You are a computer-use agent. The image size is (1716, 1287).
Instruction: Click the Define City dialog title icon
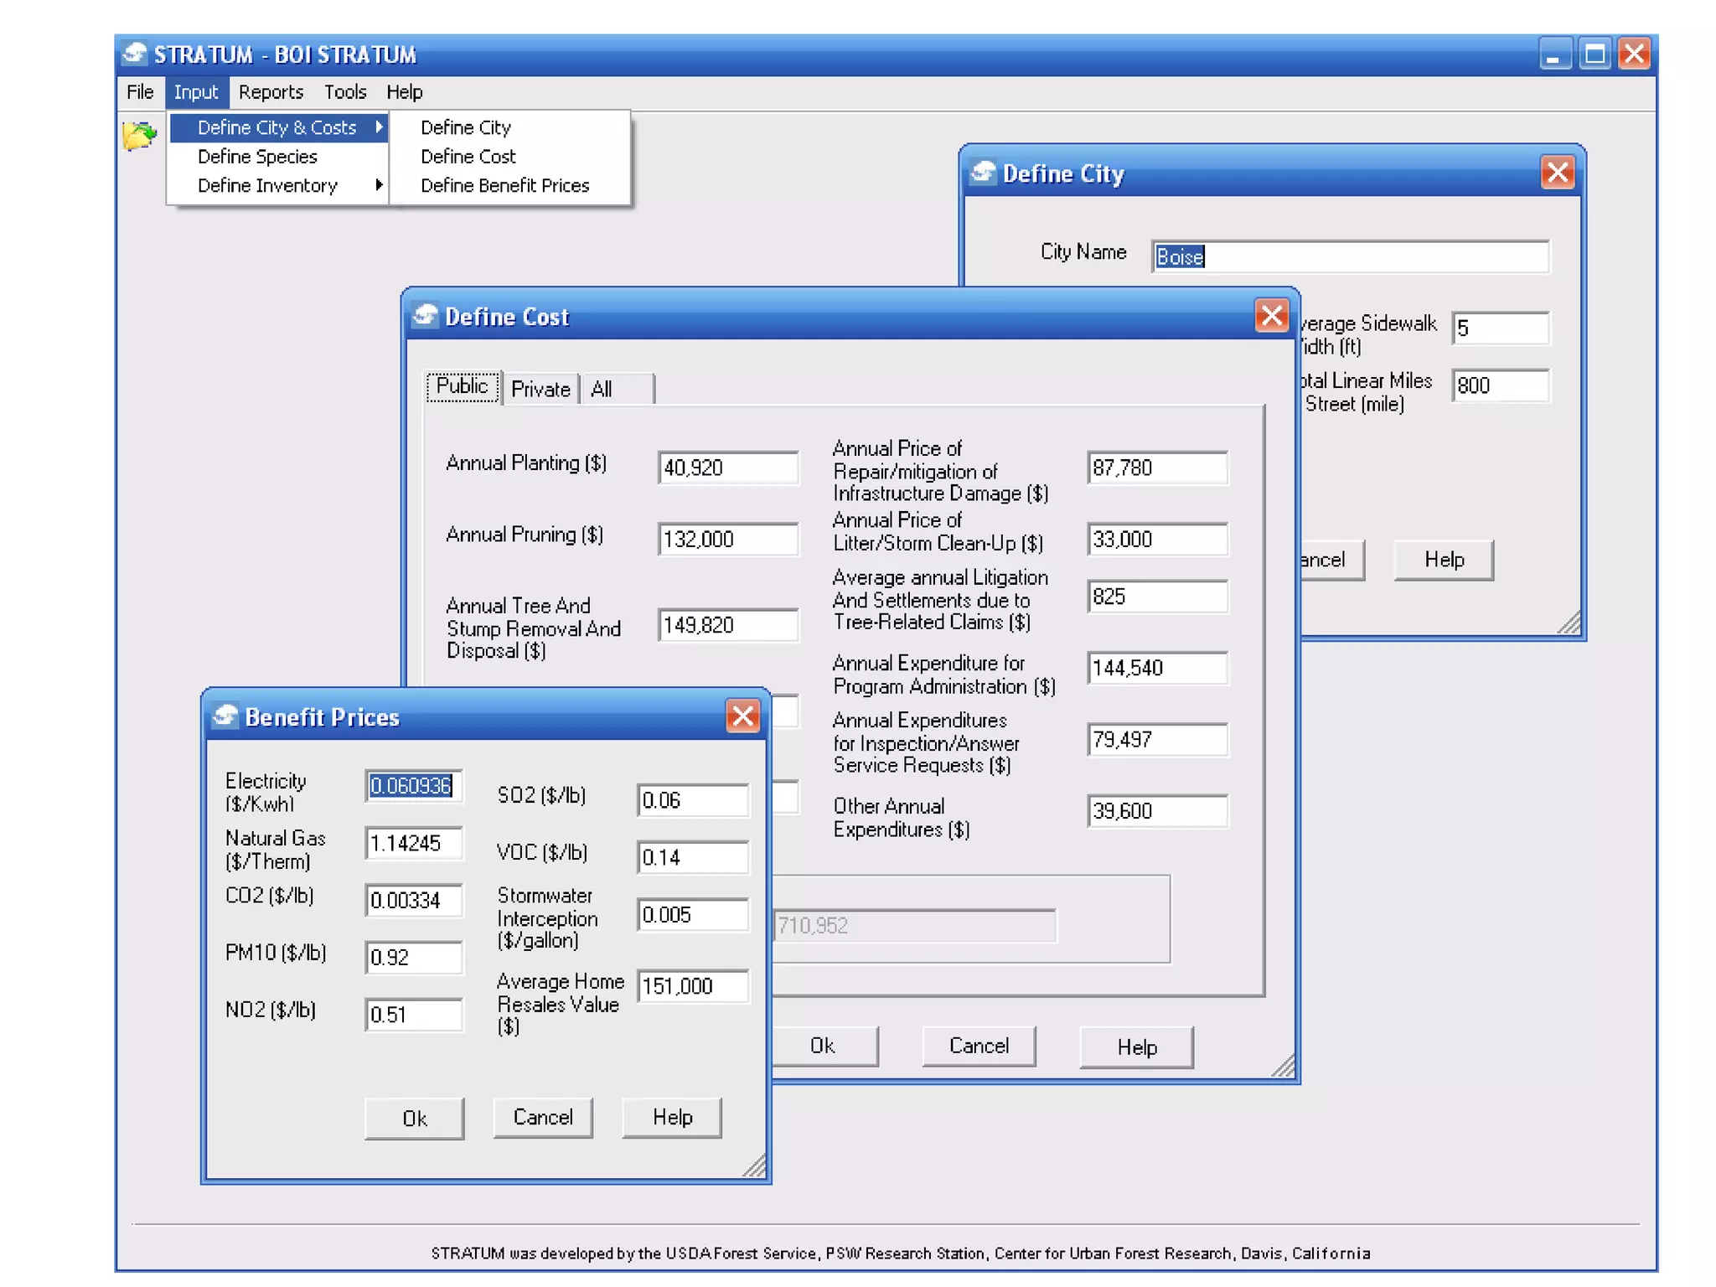983,173
